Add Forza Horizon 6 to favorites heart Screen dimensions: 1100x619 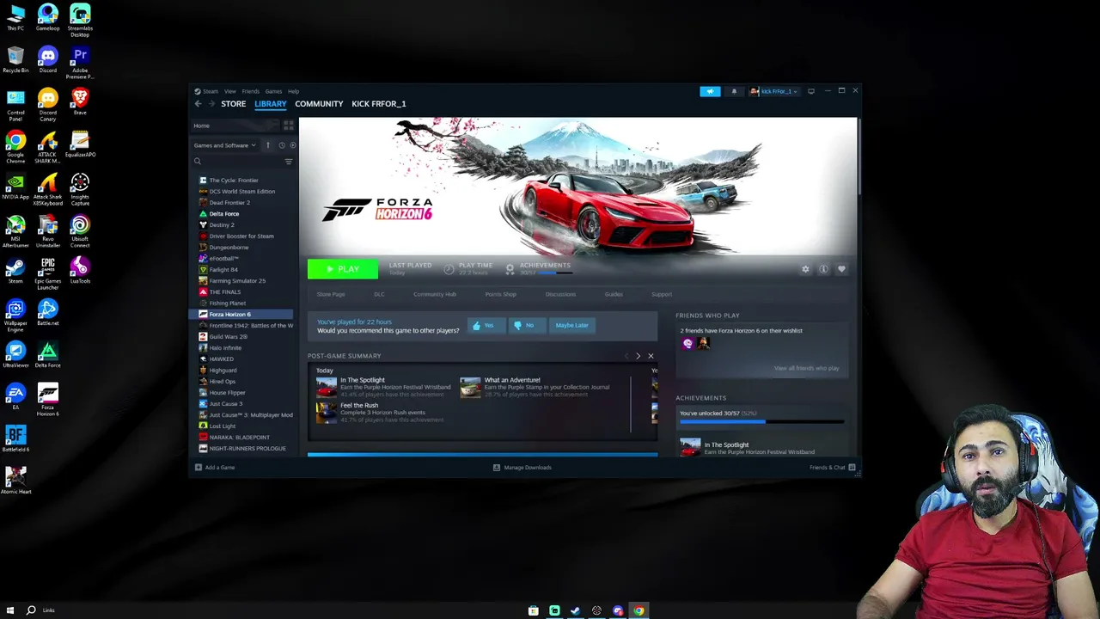(x=841, y=269)
